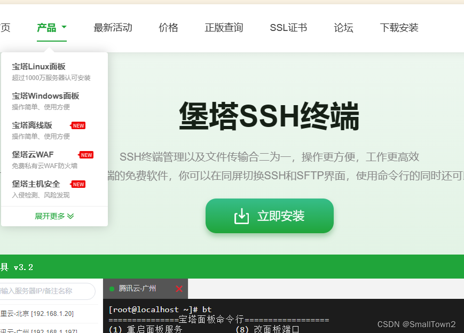Image resolution: width=464 pixels, height=333 pixels.
Task: Focus the server IP/备注名称 search field
Action: (x=47, y=291)
